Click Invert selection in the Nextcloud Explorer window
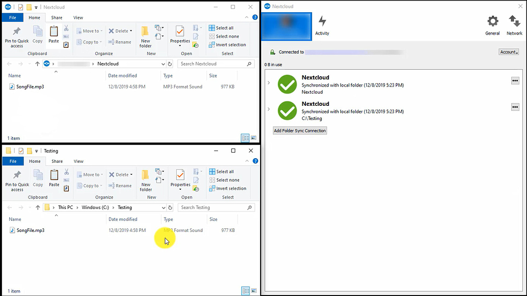The height and width of the screenshot is (296, 527). [x=228, y=45]
